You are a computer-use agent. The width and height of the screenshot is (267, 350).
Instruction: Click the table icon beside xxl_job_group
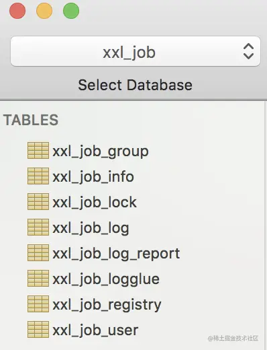tap(38, 150)
